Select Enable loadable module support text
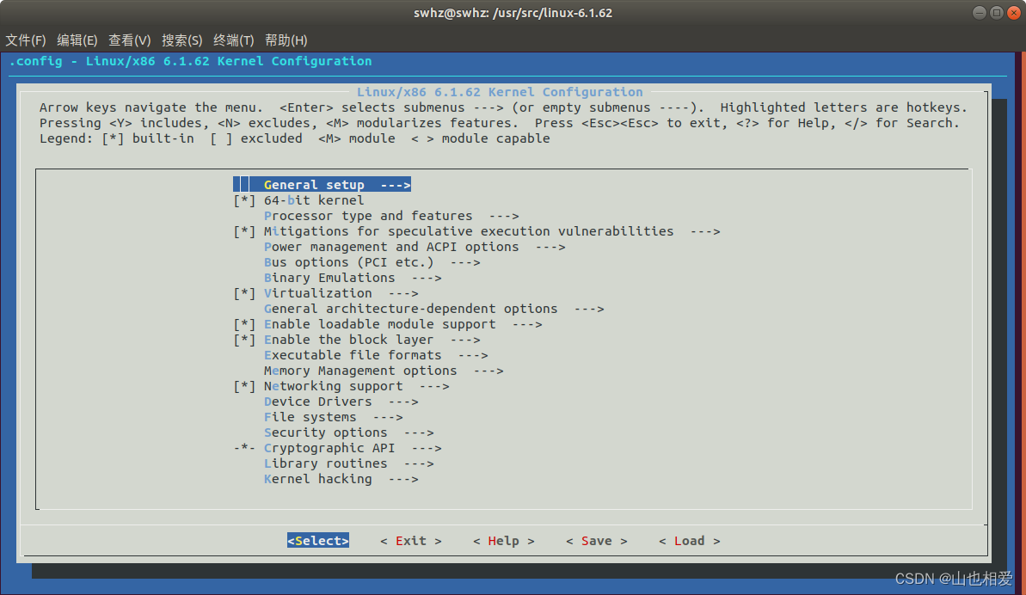 [x=379, y=324]
